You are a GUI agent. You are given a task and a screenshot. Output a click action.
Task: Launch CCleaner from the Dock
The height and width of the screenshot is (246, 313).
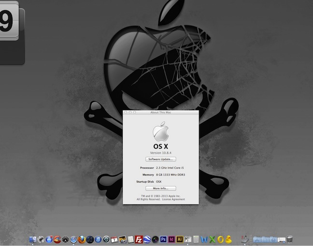click(57, 239)
